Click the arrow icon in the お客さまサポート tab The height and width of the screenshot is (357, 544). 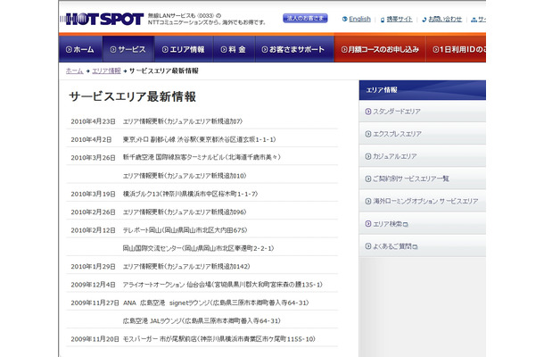pos(265,49)
